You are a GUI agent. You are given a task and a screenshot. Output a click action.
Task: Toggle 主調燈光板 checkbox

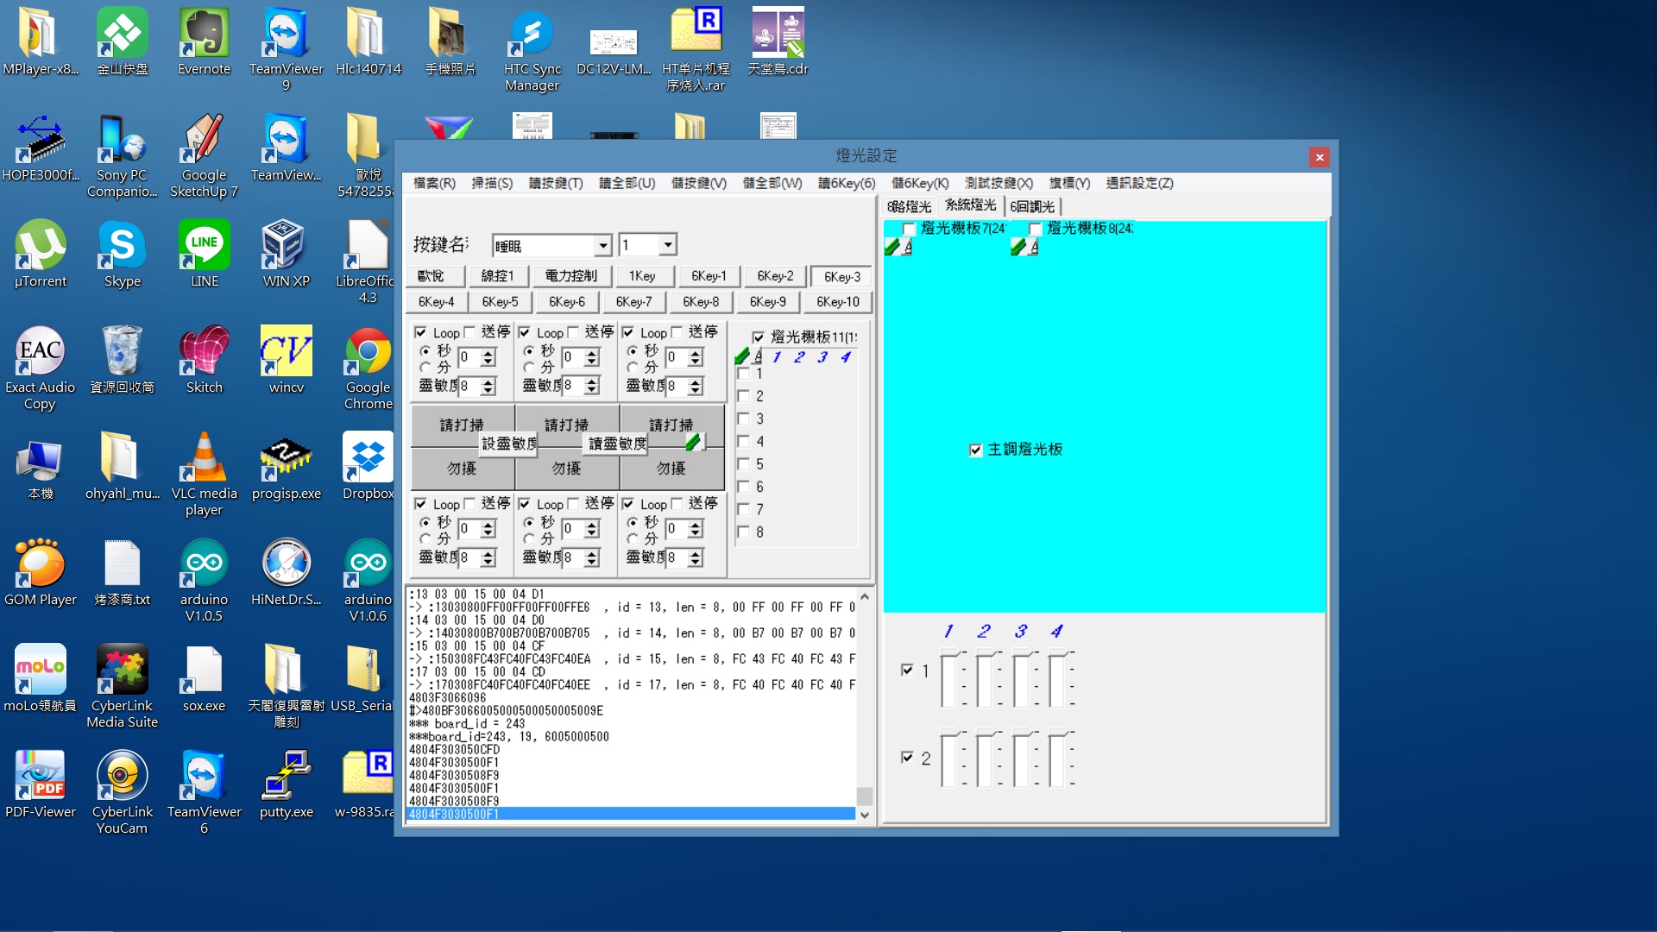click(x=976, y=450)
